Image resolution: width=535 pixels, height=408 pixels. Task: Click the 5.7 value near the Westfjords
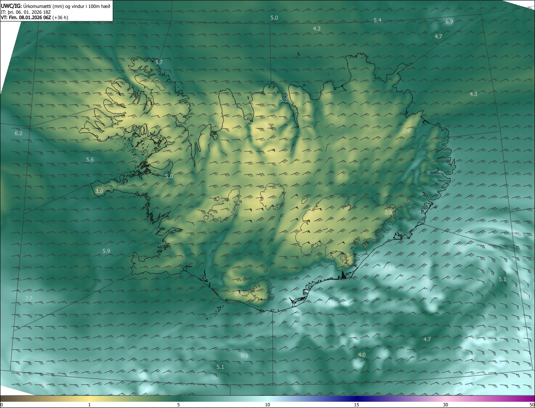(159, 62)
